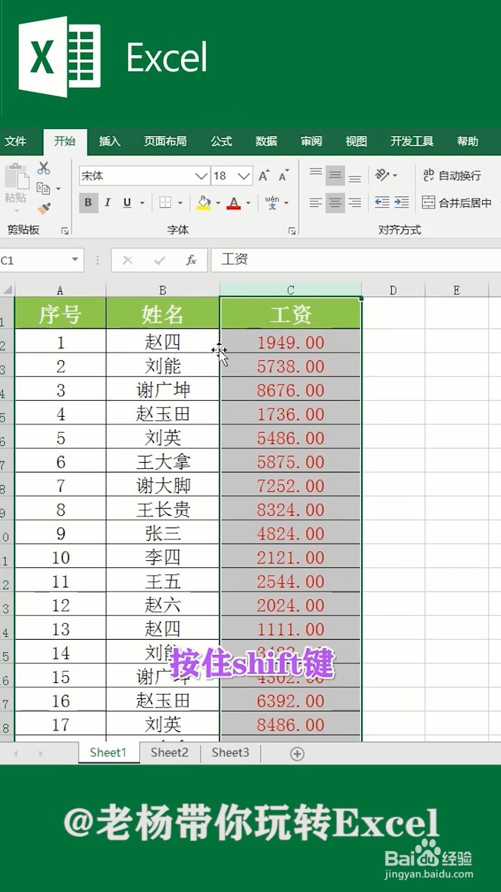Decrease font size with smaller A icon
The height and width of the screenshot is (892, 501).
284,176
